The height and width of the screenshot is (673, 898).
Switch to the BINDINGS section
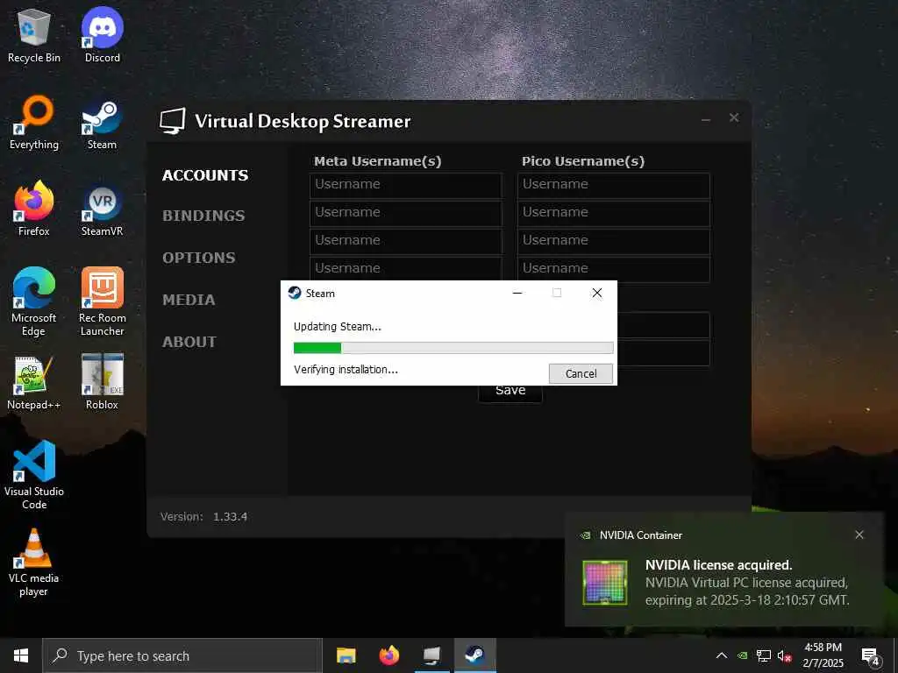(x=203, y=216)
